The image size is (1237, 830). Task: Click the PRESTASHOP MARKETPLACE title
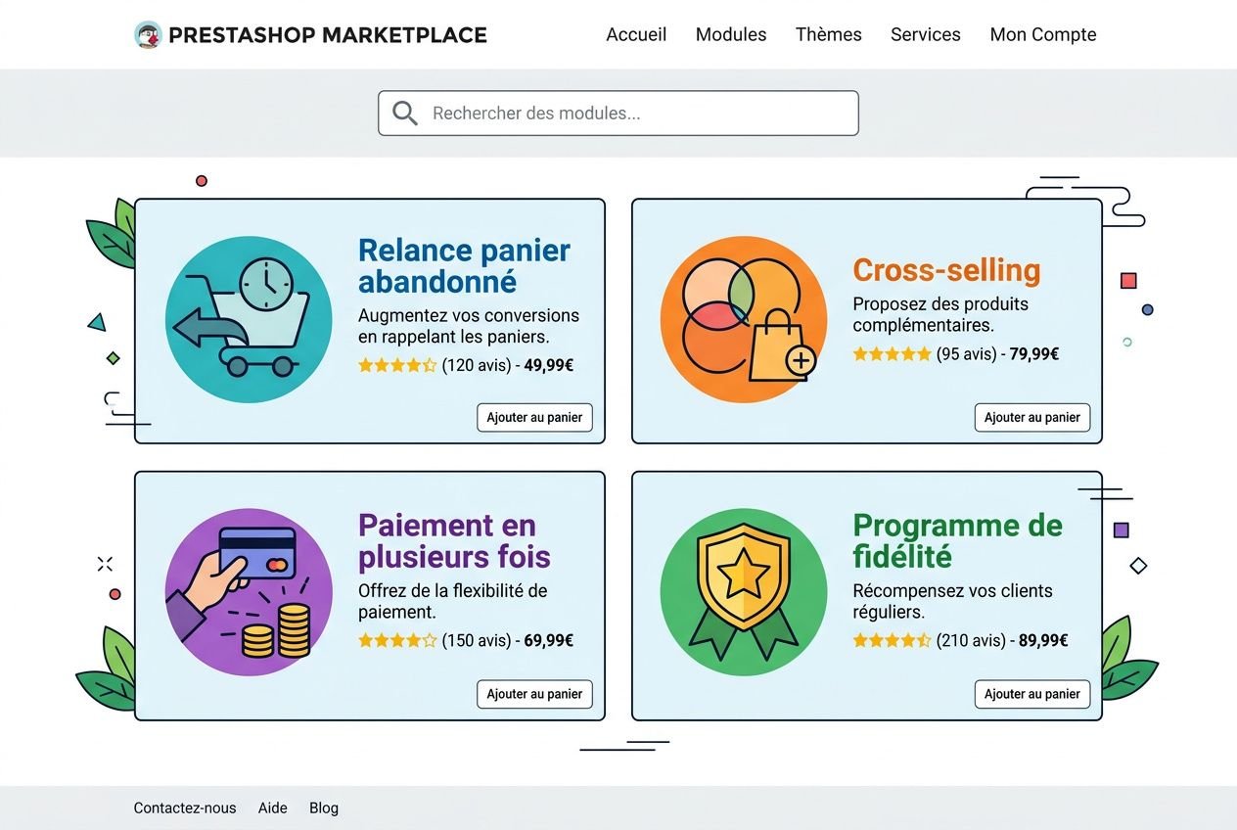(328, 35)
